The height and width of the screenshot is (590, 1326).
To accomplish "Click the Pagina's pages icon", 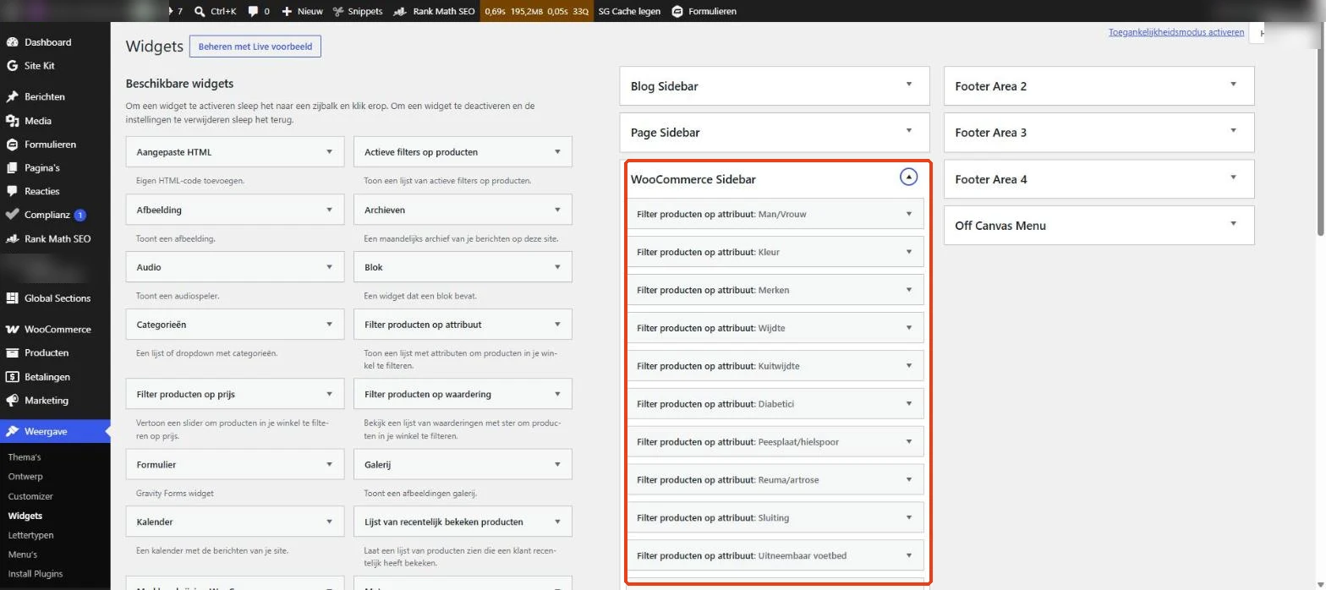I will pyautogui.click(x=12, y=167).
